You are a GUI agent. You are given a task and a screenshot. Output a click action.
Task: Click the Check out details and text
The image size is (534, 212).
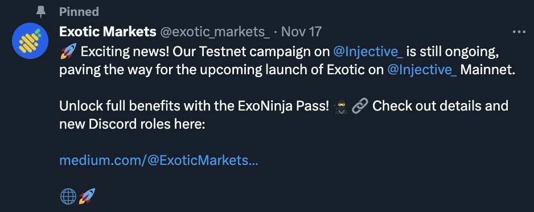click(440, 106)
